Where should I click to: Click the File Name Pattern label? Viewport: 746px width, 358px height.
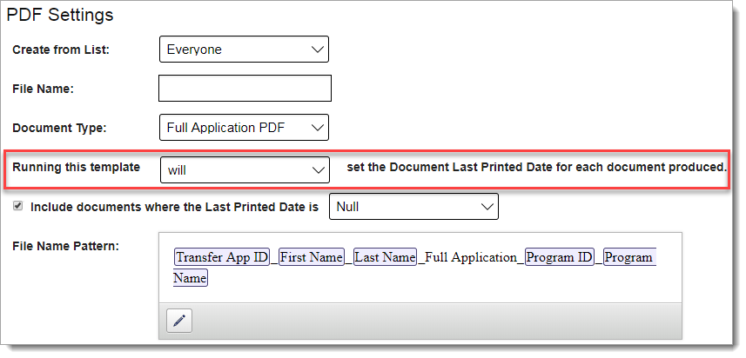click(65, 246)
